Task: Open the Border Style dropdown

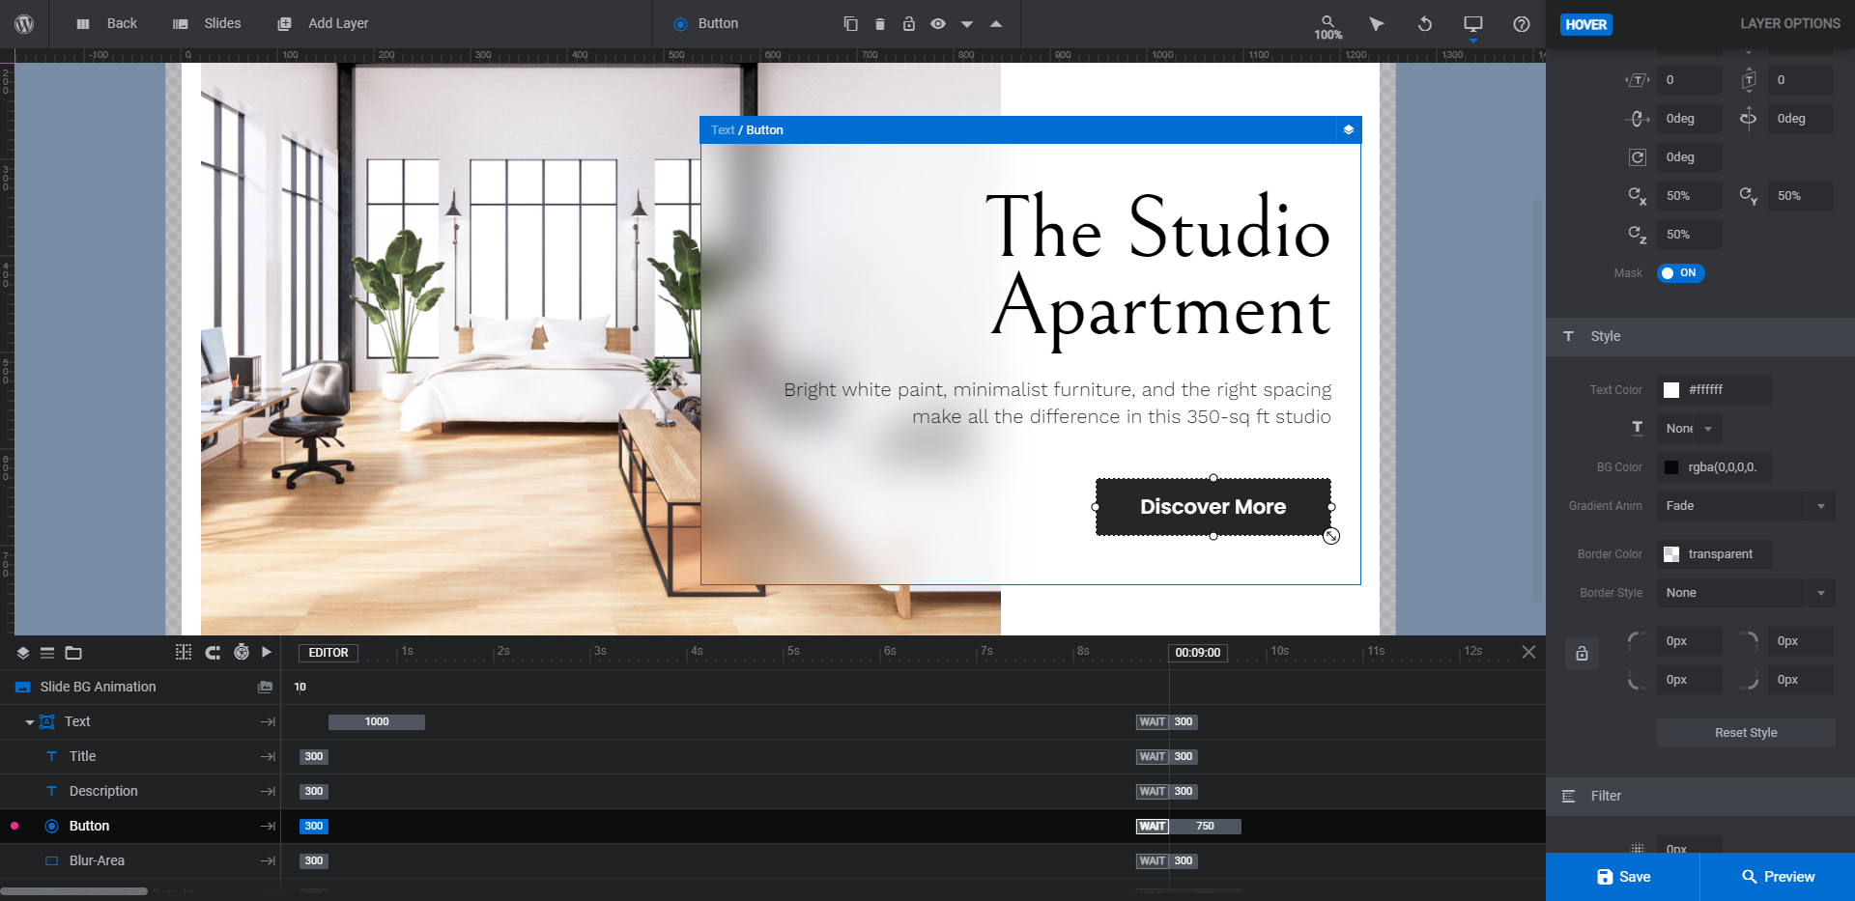Action: click(1746, 593)
